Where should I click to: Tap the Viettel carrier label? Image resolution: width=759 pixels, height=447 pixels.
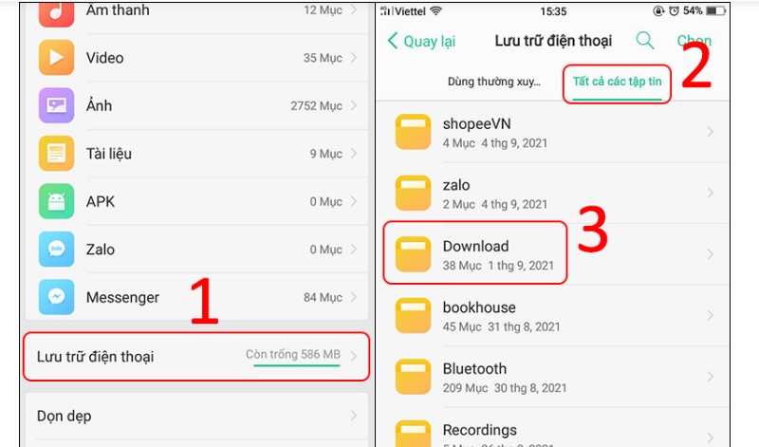410,11
